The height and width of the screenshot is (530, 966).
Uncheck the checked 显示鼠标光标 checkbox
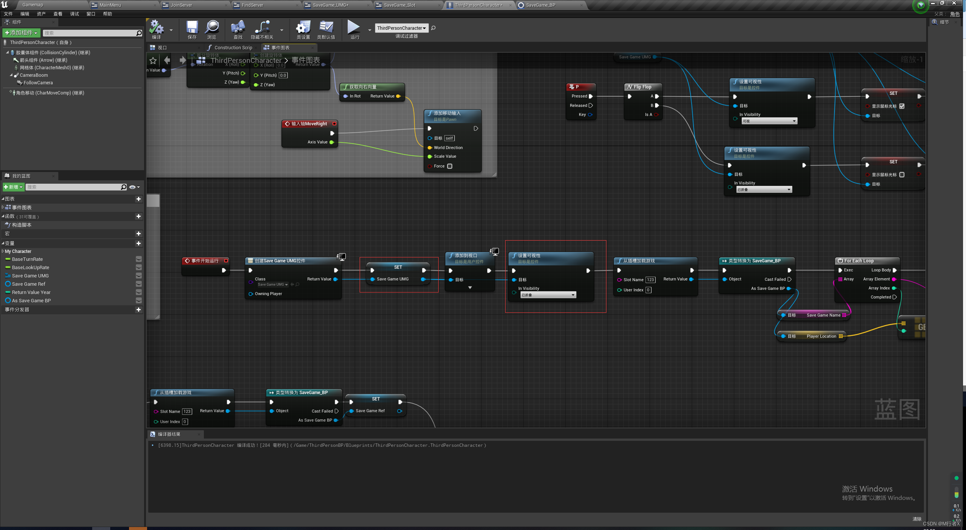coord(902,106)
